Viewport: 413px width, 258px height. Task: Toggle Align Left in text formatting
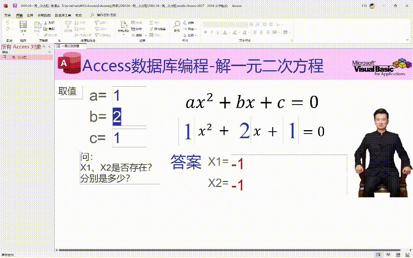pyautogui.click(x=255, y=32)
